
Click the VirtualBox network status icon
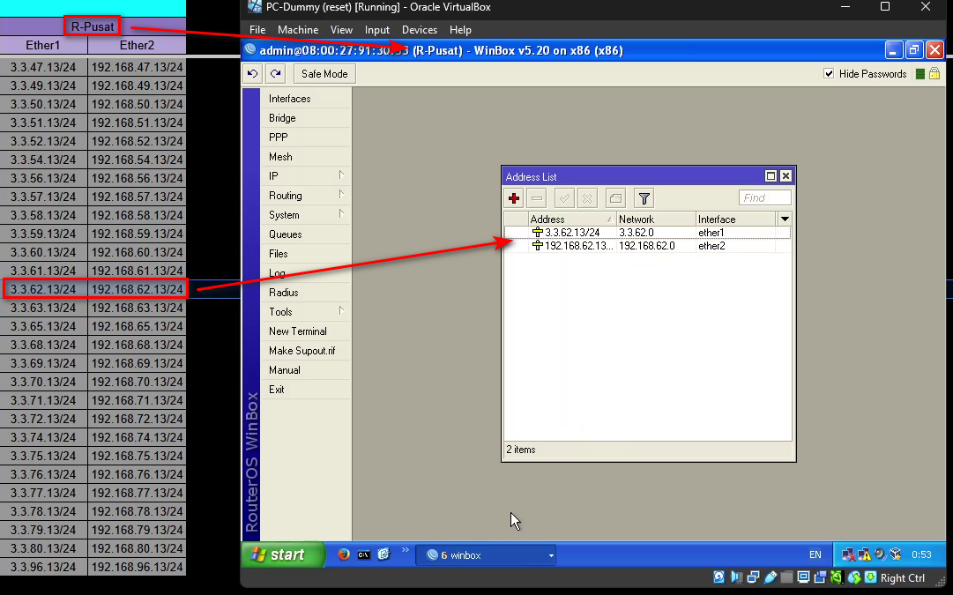753,577
